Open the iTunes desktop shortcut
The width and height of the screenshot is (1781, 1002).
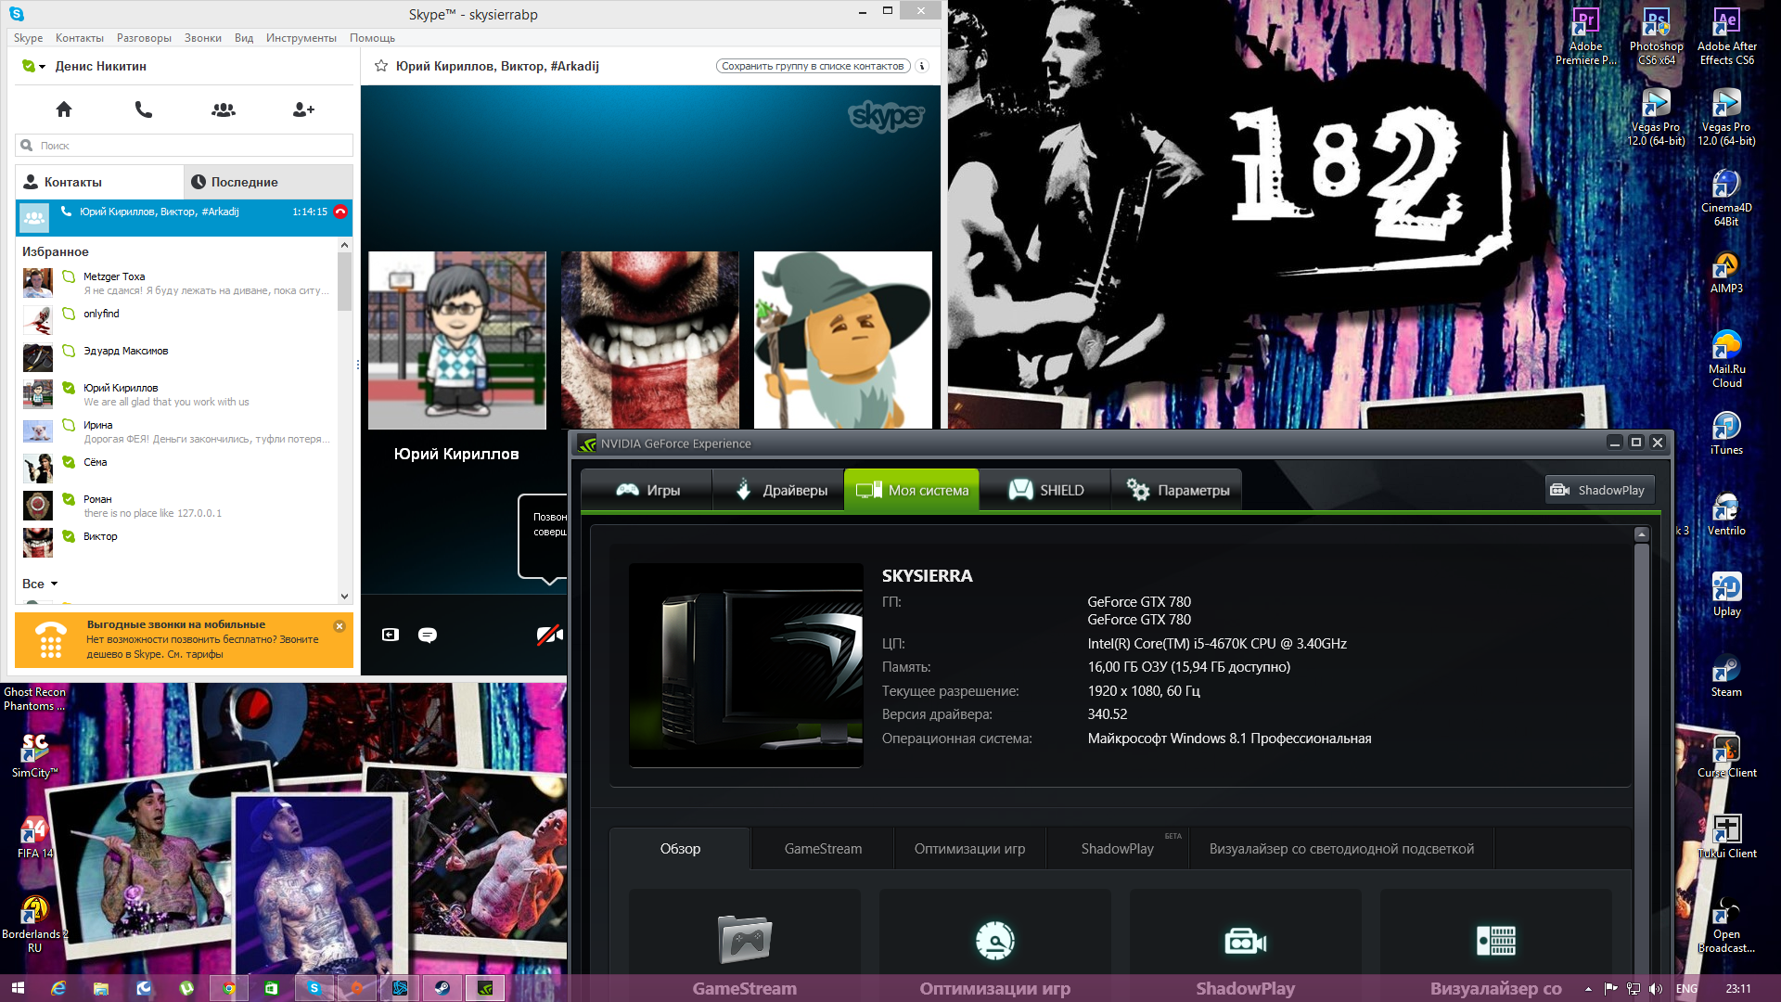pos(1726,433)
